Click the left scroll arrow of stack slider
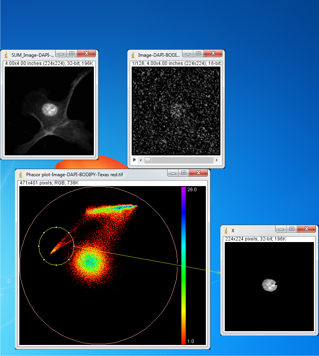The width and height of the screenshot is (319, 356). pos(141,160)
